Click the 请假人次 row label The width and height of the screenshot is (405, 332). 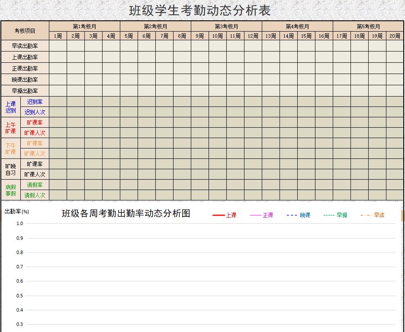coord(35,195)
